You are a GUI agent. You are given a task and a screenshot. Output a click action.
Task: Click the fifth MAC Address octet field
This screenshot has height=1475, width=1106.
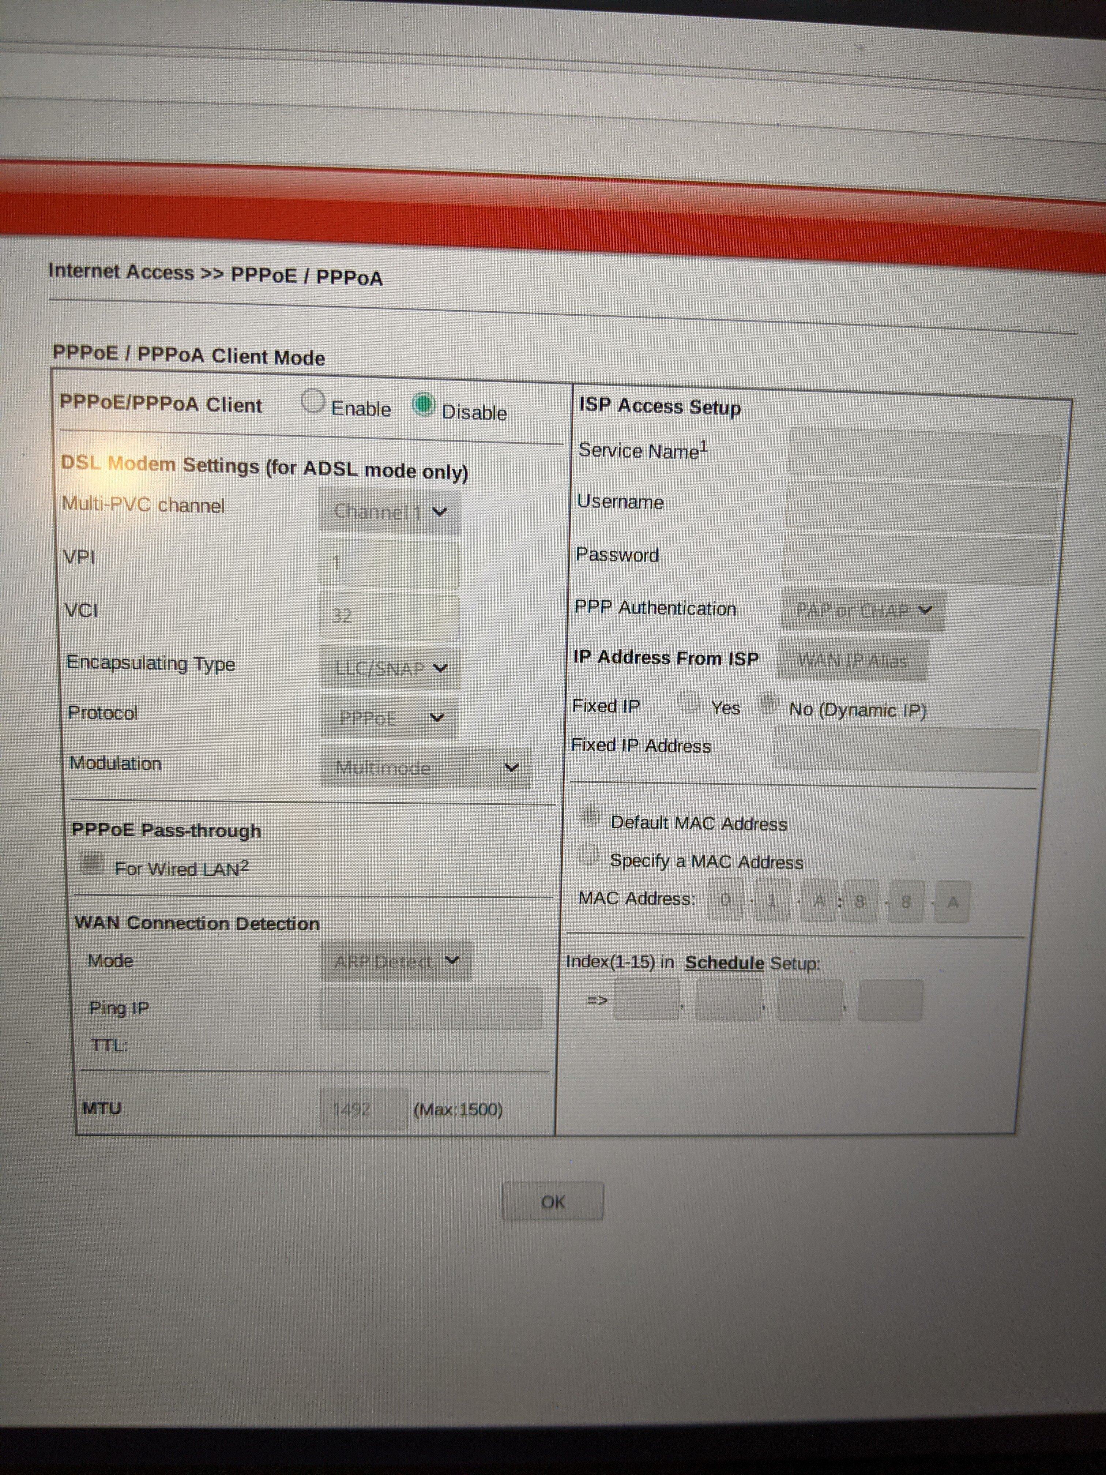906,902
